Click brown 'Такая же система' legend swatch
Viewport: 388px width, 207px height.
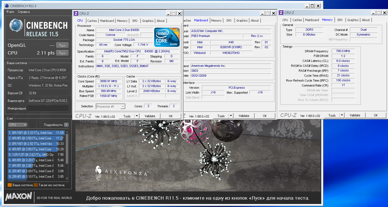tap(36, 185)
